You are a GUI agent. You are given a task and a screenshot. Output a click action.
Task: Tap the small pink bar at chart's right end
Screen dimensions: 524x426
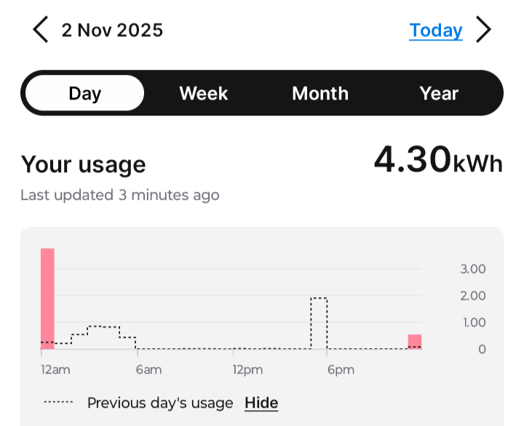click(x=415, y=342)
